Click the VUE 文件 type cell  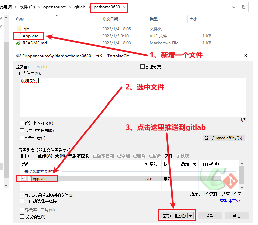pos(158,36)
